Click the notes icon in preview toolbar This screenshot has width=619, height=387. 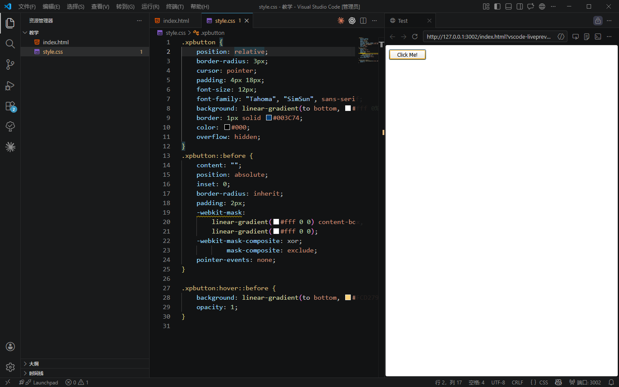coord(587,37)
